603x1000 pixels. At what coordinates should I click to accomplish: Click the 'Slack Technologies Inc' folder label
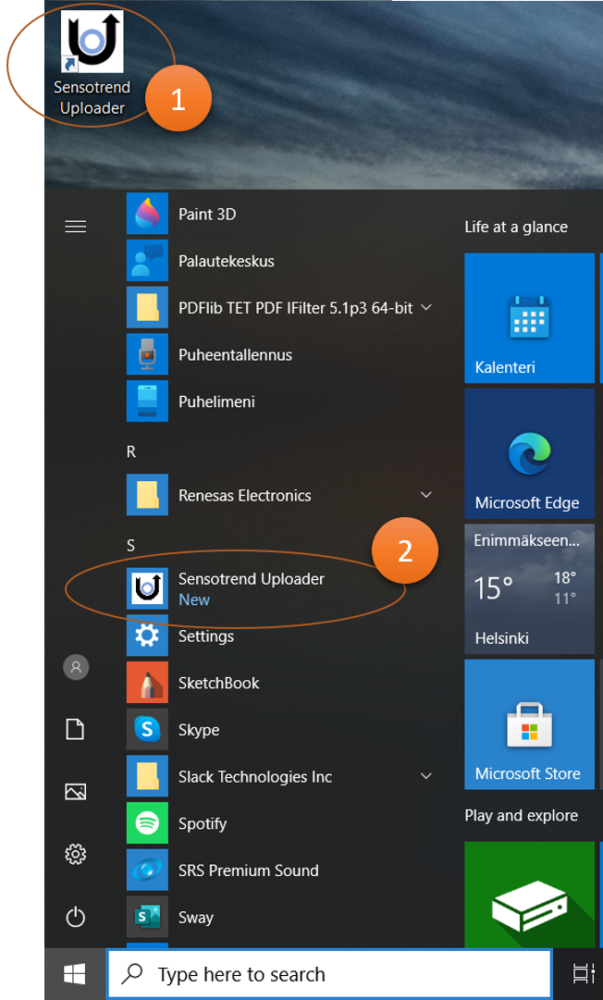point(255,777)
